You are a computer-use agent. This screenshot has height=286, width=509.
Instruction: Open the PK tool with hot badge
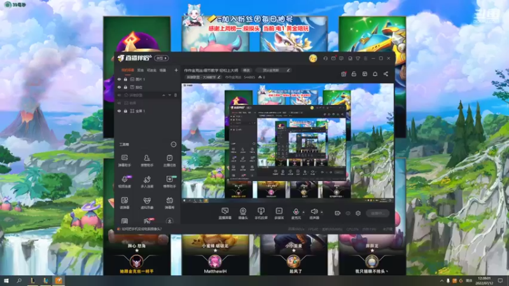pos(148,221)
